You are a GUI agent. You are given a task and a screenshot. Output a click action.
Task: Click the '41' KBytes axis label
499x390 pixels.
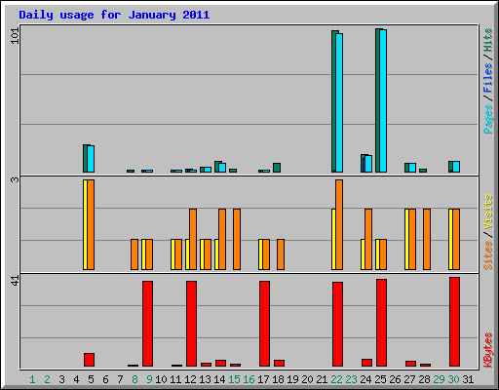tap(15, 281)
